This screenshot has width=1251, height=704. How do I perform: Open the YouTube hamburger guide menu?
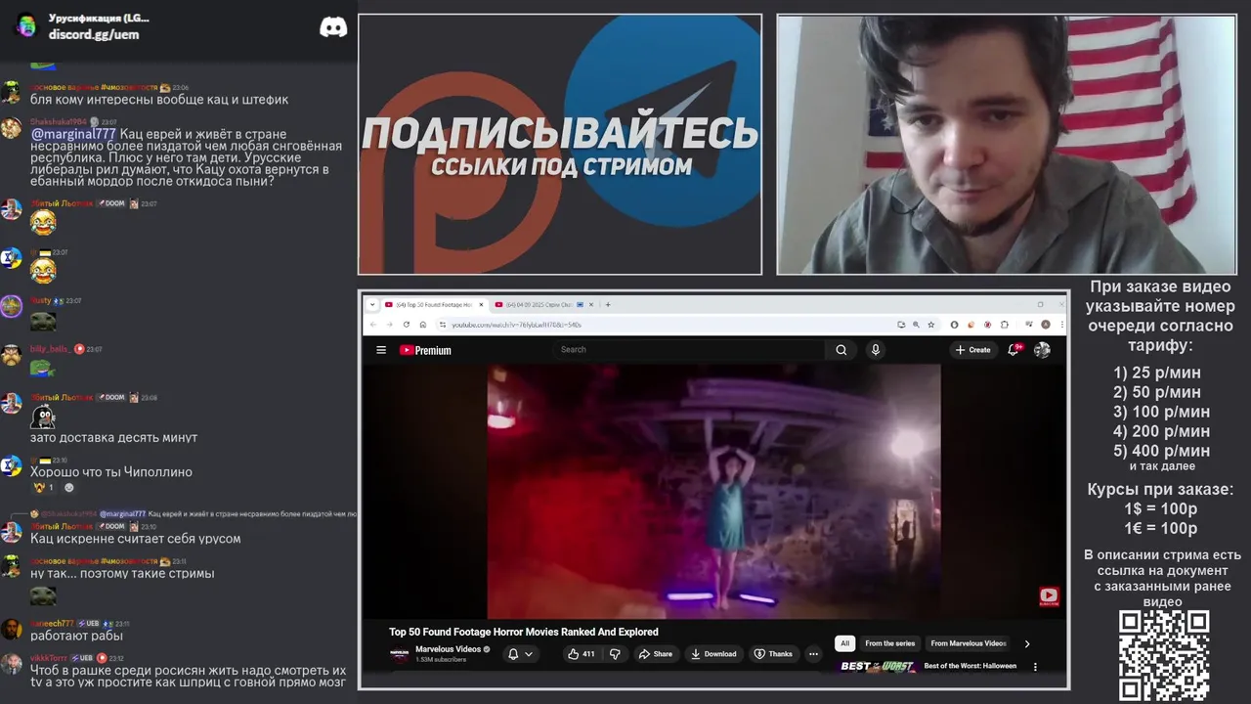click(381, 350)
